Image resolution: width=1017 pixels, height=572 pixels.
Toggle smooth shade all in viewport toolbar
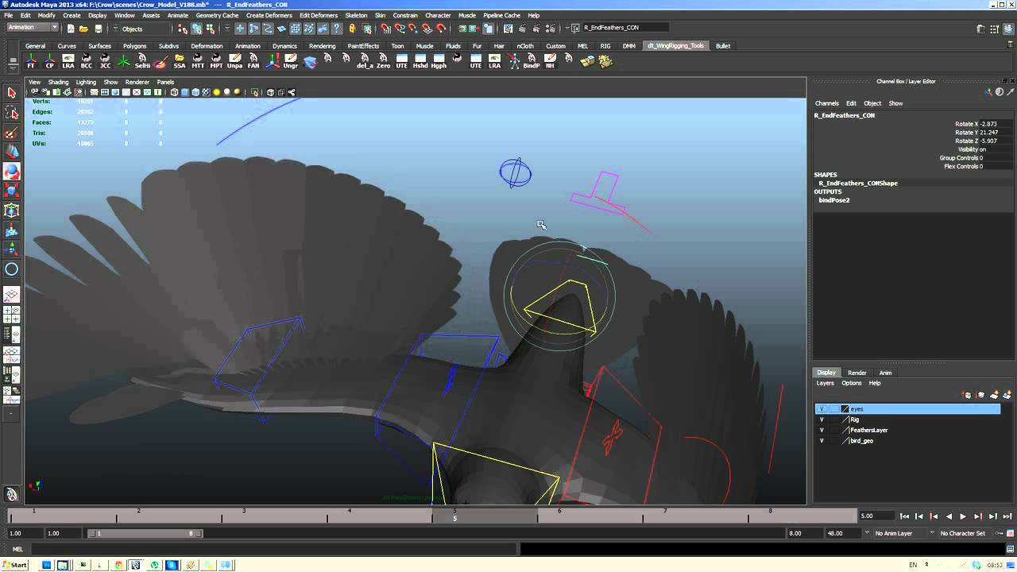coord(184,92)
